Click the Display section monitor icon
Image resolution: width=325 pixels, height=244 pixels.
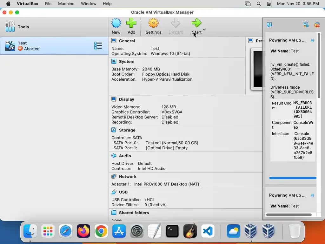pyautogui.click(x=114, y=99)
